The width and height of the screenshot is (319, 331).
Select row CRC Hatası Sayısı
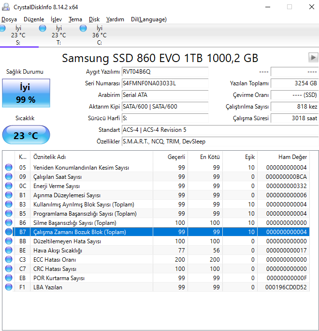coord(162,268)
